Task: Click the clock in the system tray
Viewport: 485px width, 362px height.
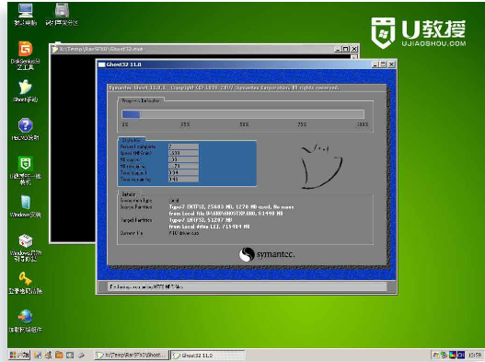Action: coord(475,355)
